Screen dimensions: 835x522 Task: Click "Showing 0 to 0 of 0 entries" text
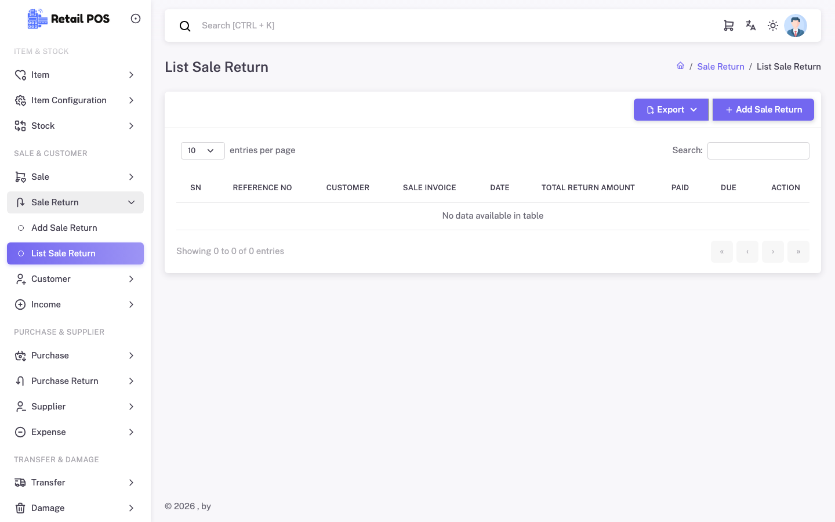(x=230, y=251)
